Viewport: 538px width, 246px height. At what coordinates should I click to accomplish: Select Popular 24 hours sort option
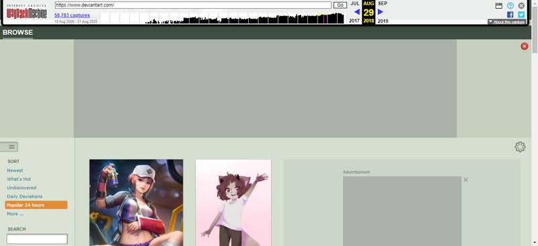(x=36, y=205)
